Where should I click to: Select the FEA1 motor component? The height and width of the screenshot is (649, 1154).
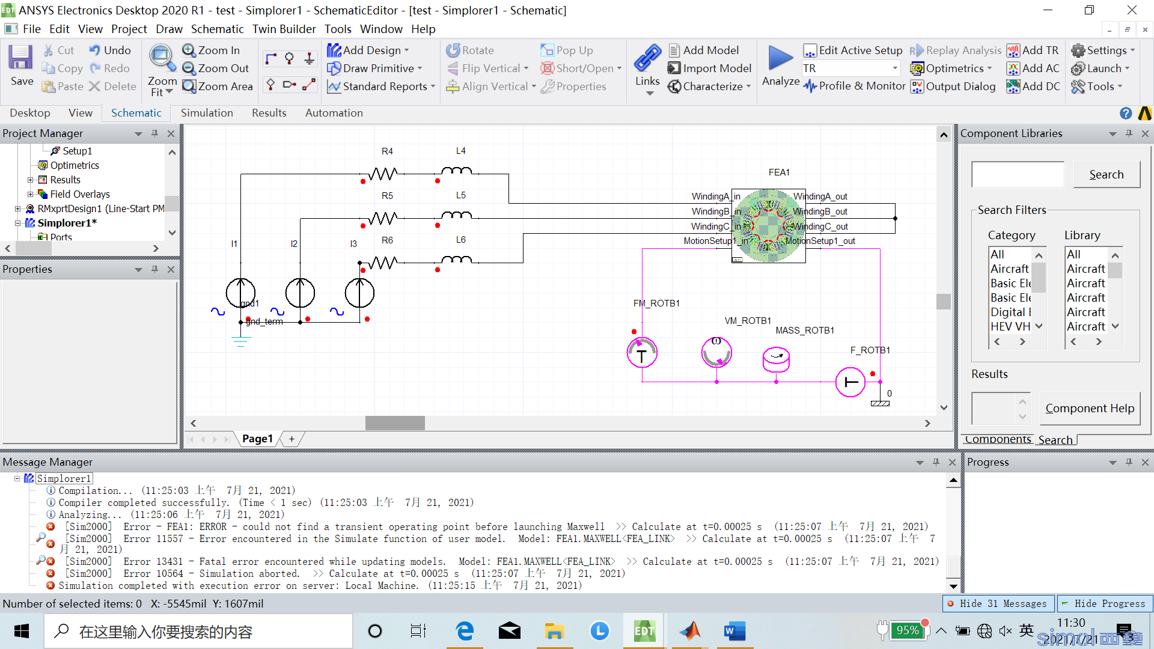768,225
